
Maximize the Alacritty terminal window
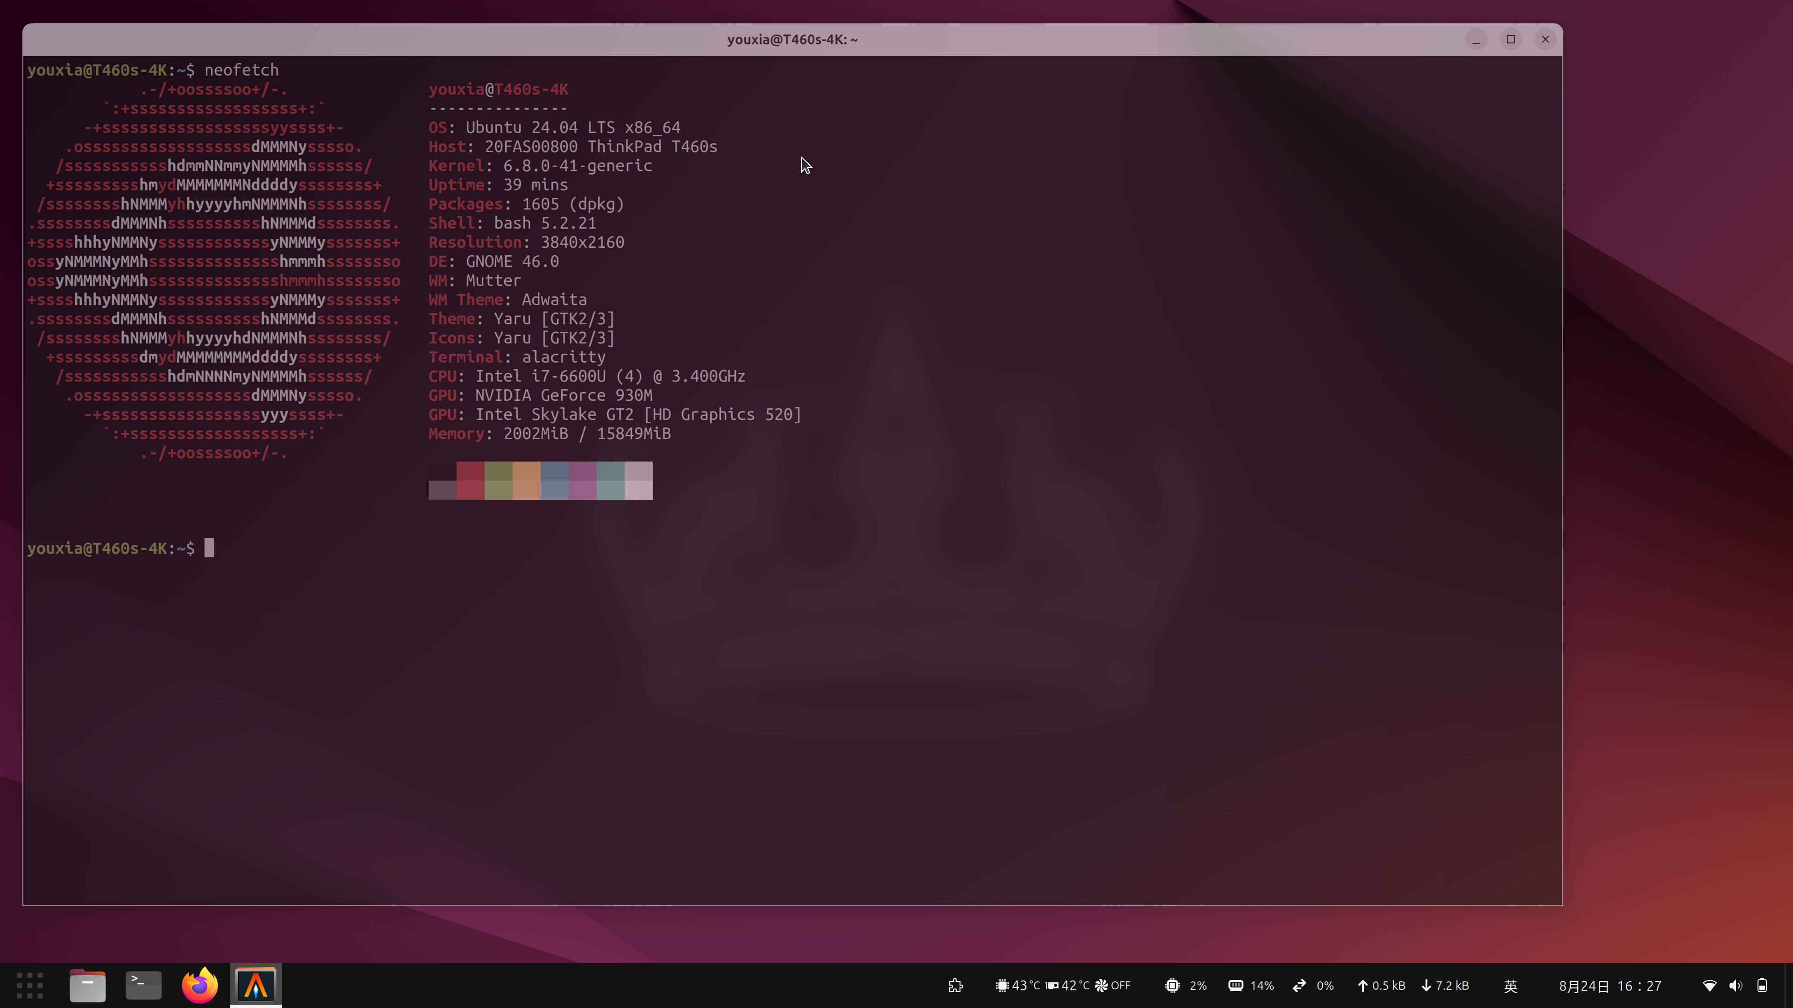point(1511,40)
